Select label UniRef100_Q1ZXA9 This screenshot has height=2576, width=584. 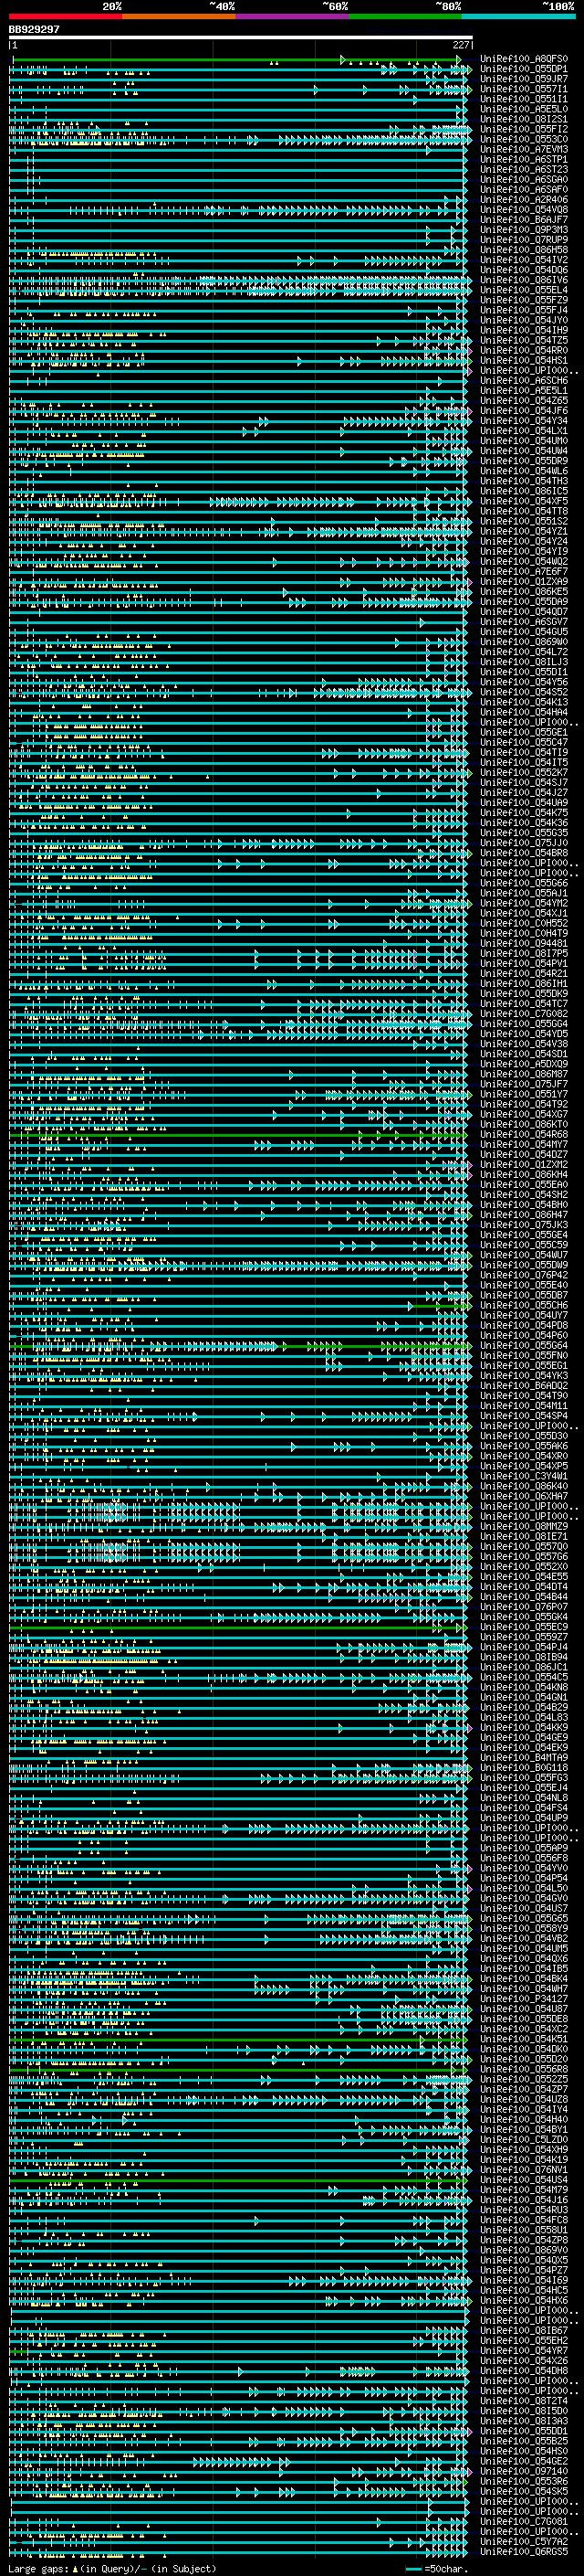[523, 581]
